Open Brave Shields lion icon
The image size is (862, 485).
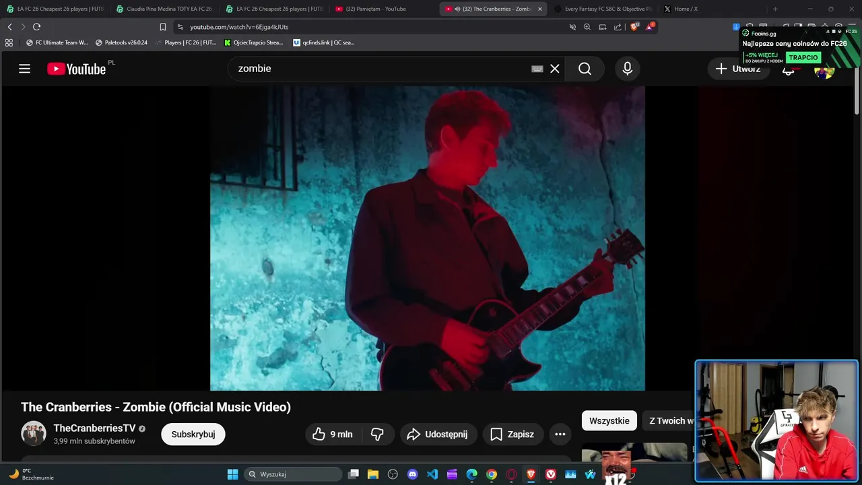[x=634, y=27]
